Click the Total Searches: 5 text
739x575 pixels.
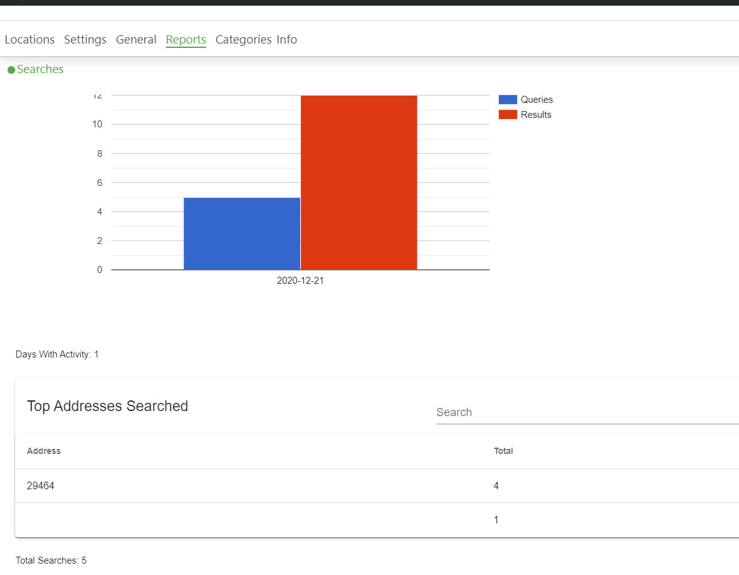click(51, 560)
